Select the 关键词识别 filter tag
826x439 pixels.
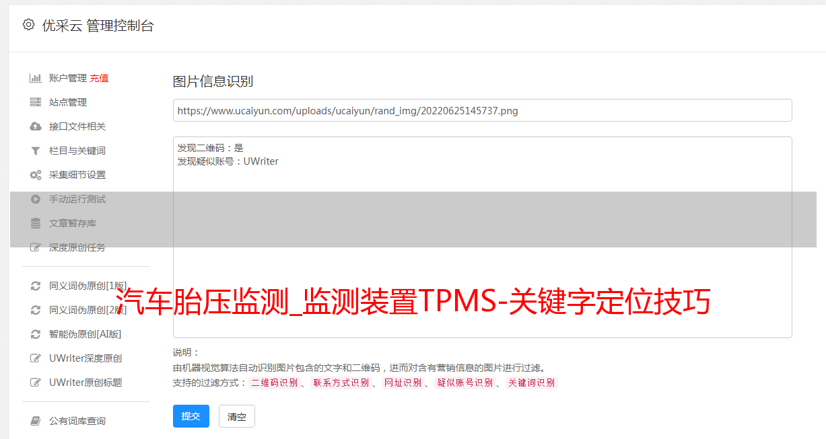click(x=532, y=383)
